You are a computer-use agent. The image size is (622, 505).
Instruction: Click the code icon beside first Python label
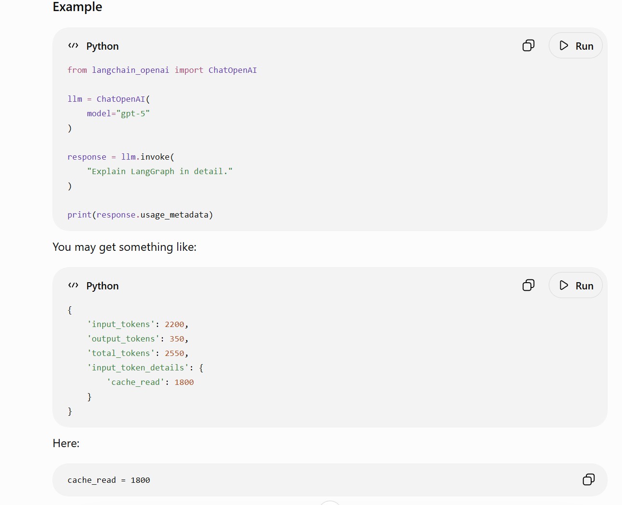(x=73, y=46)
